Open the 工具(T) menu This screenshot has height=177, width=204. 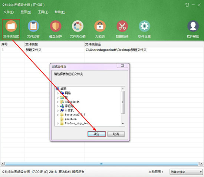coord(43,12)
